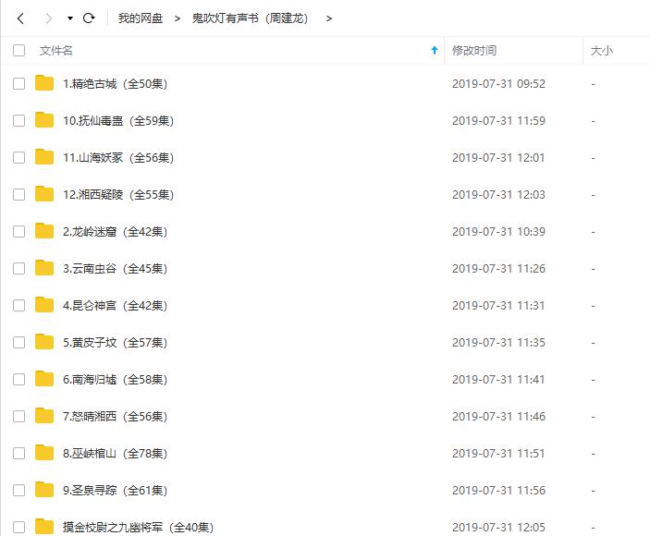Open folder name 9.圣泉寻踪 (全61集)
650x536 pixels.
[x=116, y=490]
